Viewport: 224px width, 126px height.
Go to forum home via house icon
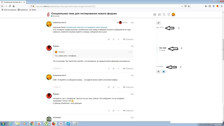point(159,15)
